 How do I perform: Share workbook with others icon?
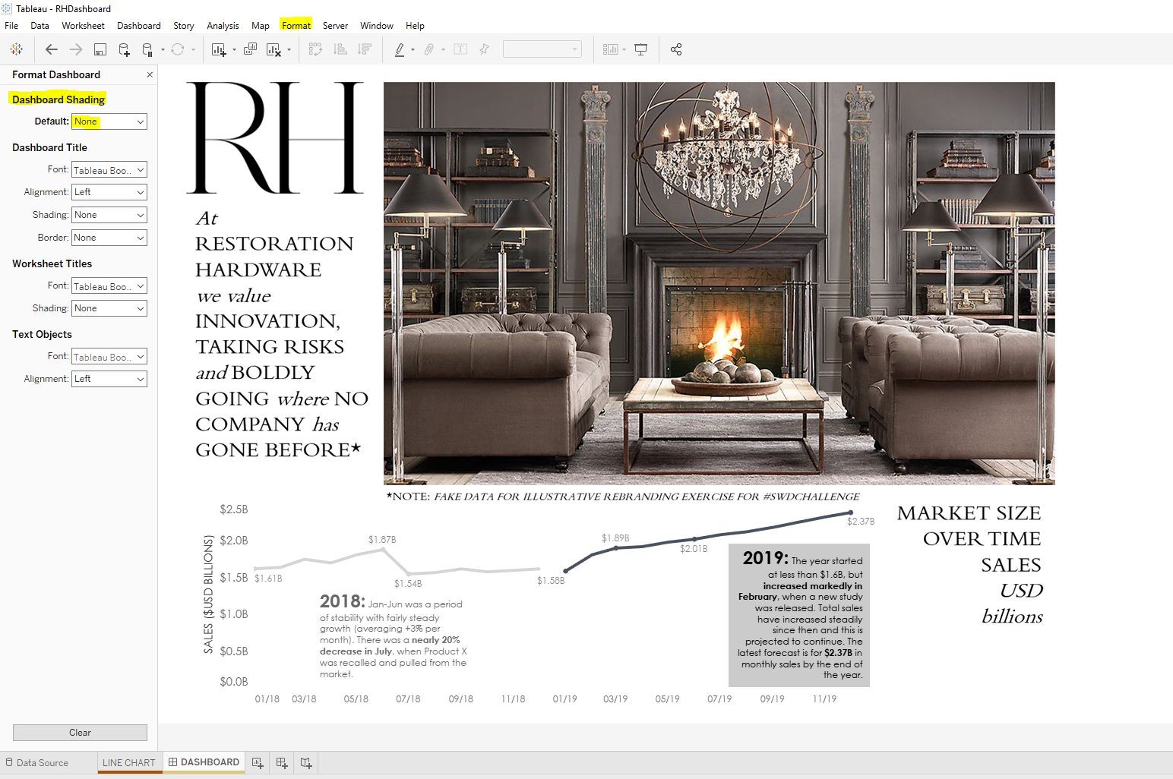tap(676, 49)
